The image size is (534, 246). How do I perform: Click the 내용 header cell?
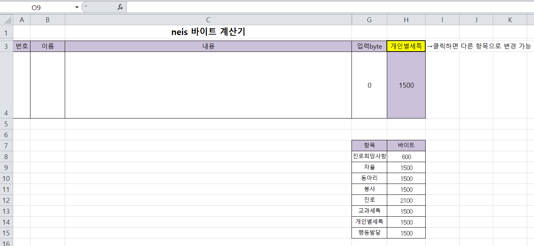[208, 46]
